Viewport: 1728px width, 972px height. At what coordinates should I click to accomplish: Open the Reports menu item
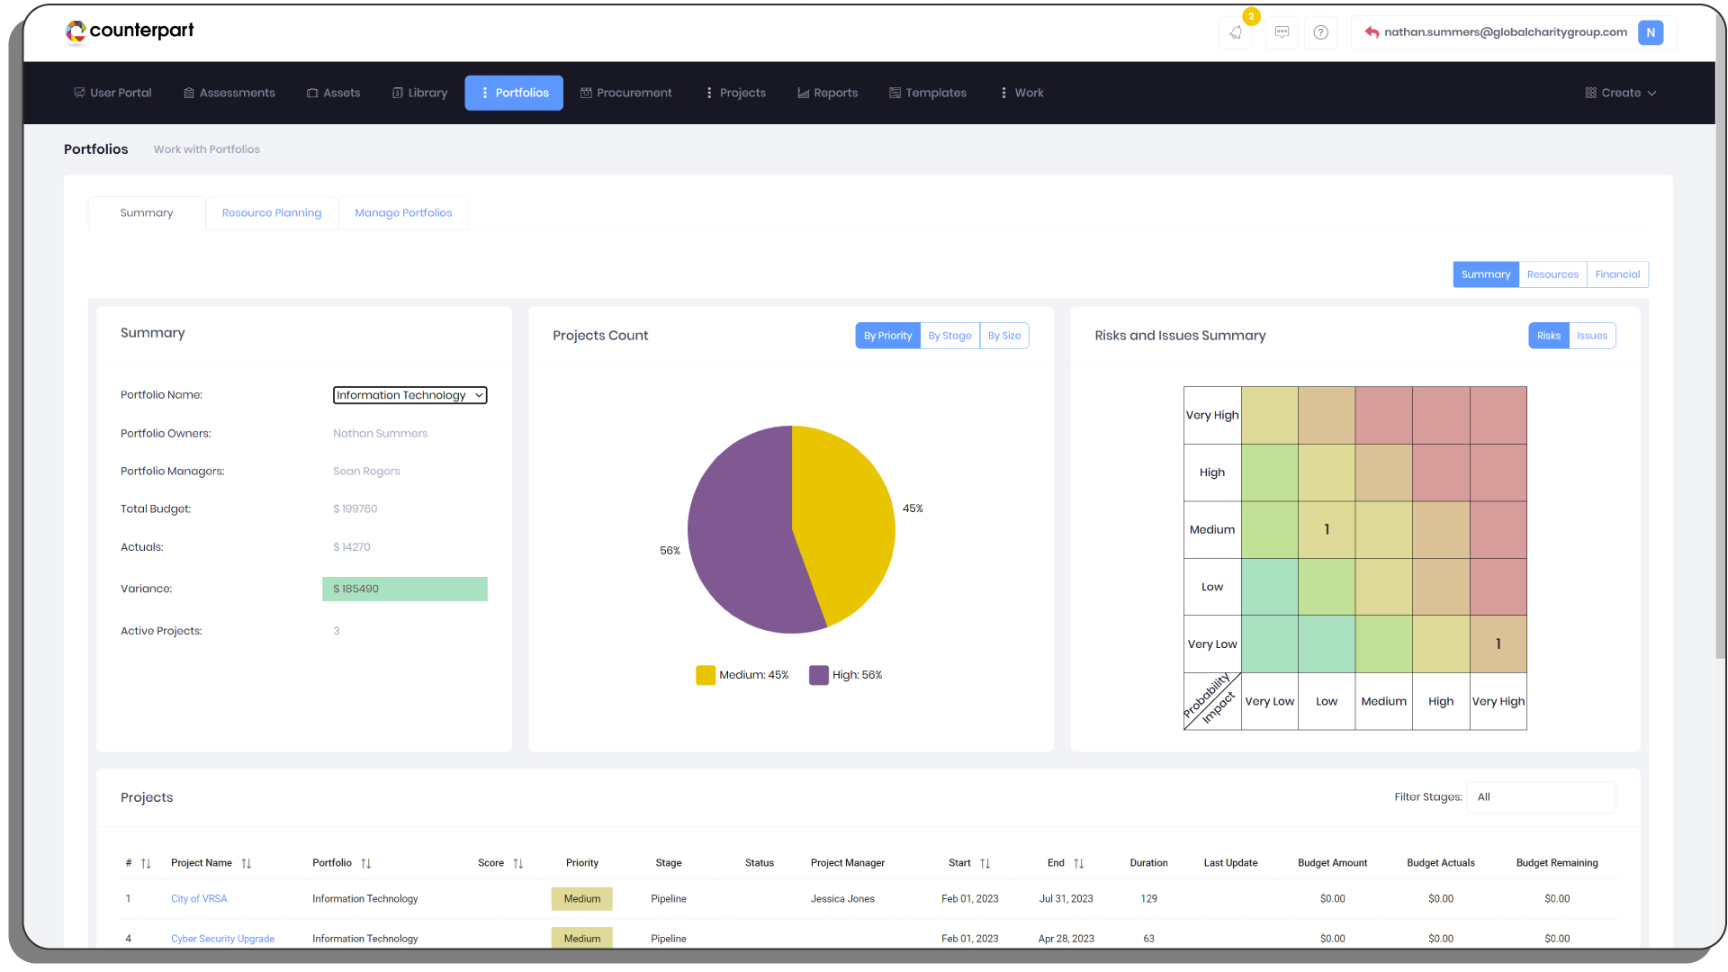(827, 93)
